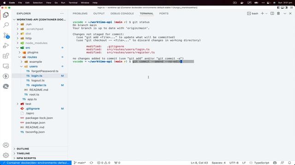Open the File menu
Viewport: 295px width, 165px height.
(x=20, y=3)
